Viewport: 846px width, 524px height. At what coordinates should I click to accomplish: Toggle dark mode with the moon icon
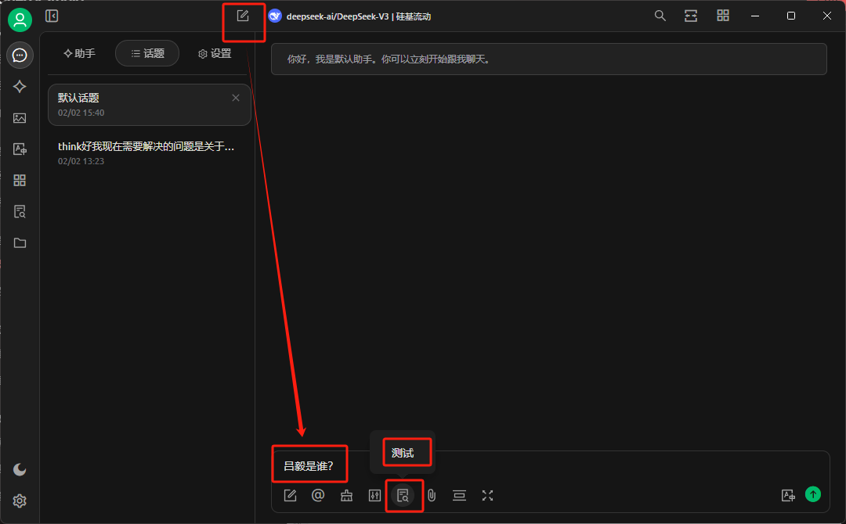pyautogui.click(x=20, y=469)
